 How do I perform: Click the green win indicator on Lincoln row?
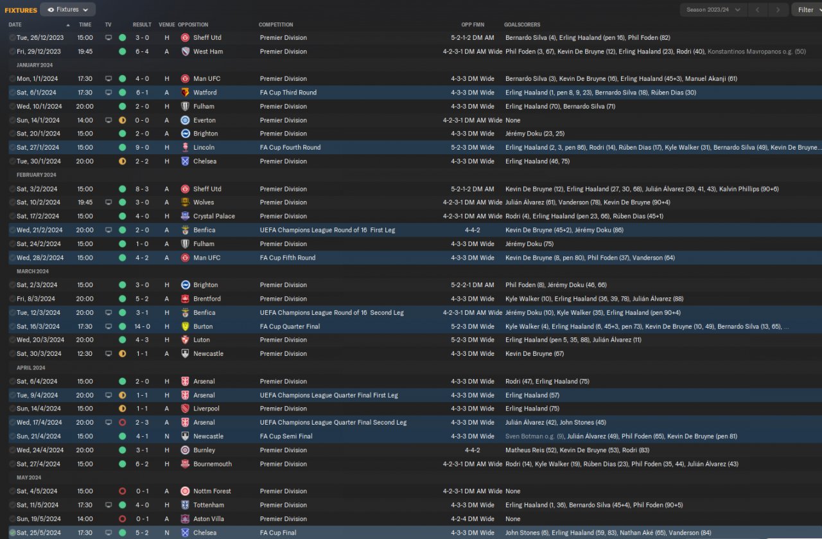pos(123,147)
